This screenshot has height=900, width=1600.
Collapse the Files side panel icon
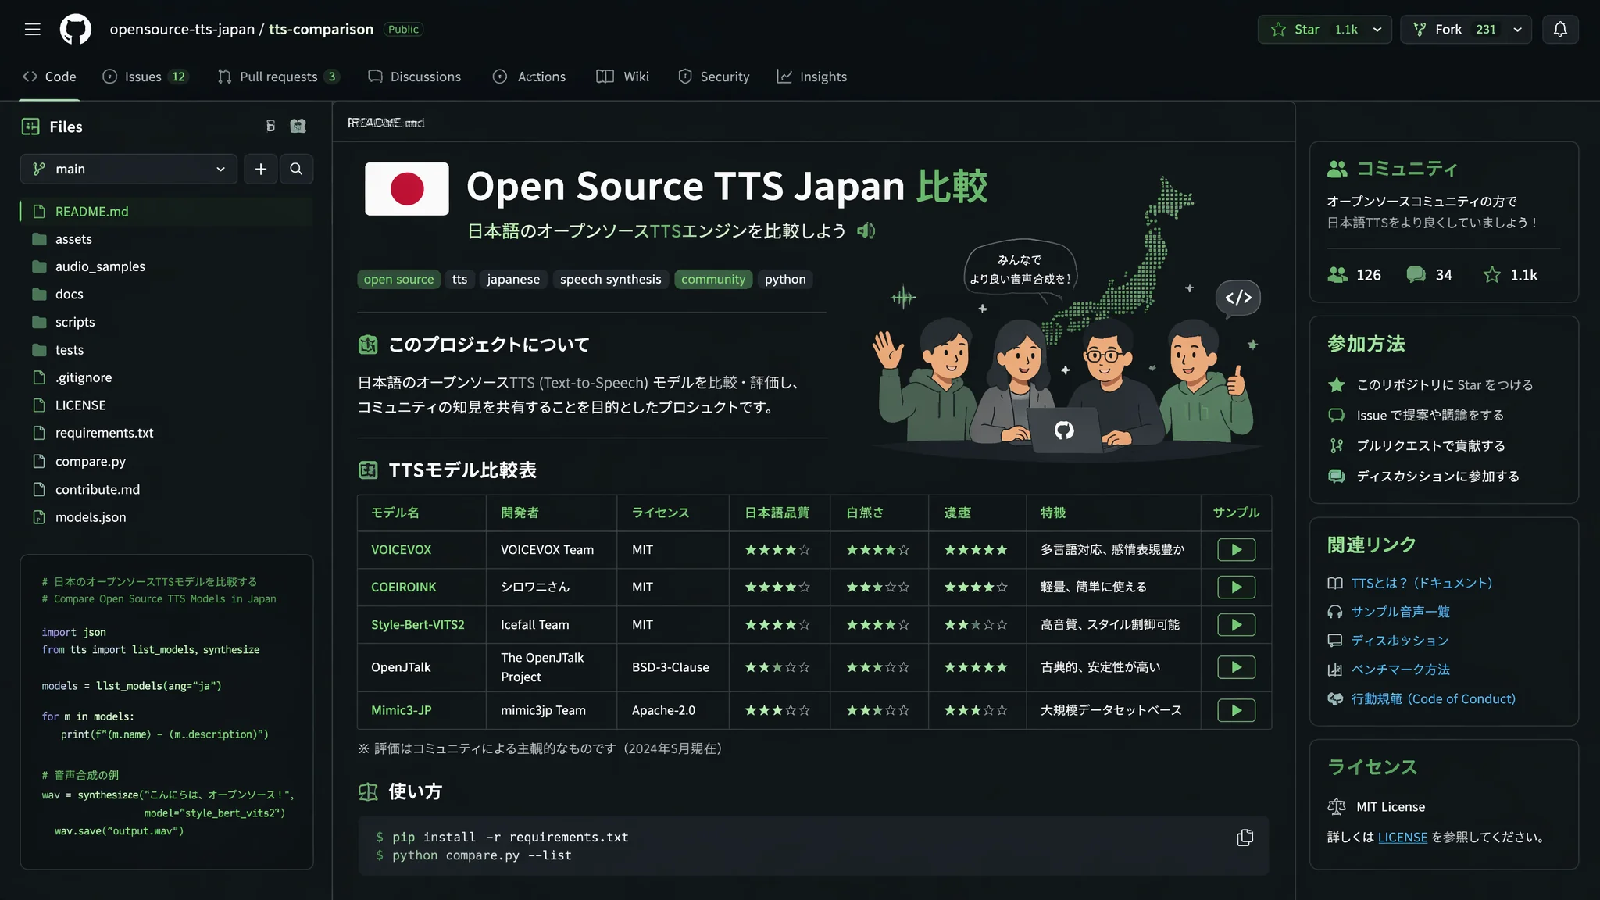click(x=30, y=127)
